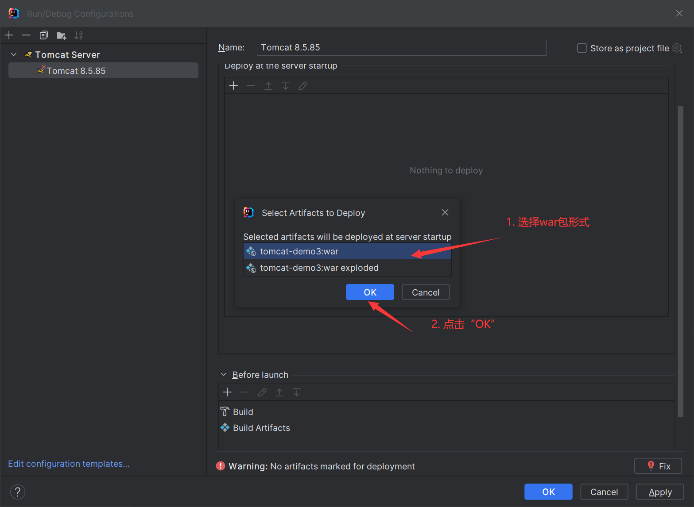Add an artifact in the Deploy toolbar
The image size is (694, 507).
(x=233, y=86)
